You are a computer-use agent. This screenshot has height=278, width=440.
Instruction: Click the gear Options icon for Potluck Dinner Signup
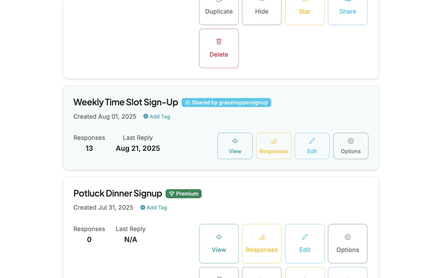click(348, 237)
